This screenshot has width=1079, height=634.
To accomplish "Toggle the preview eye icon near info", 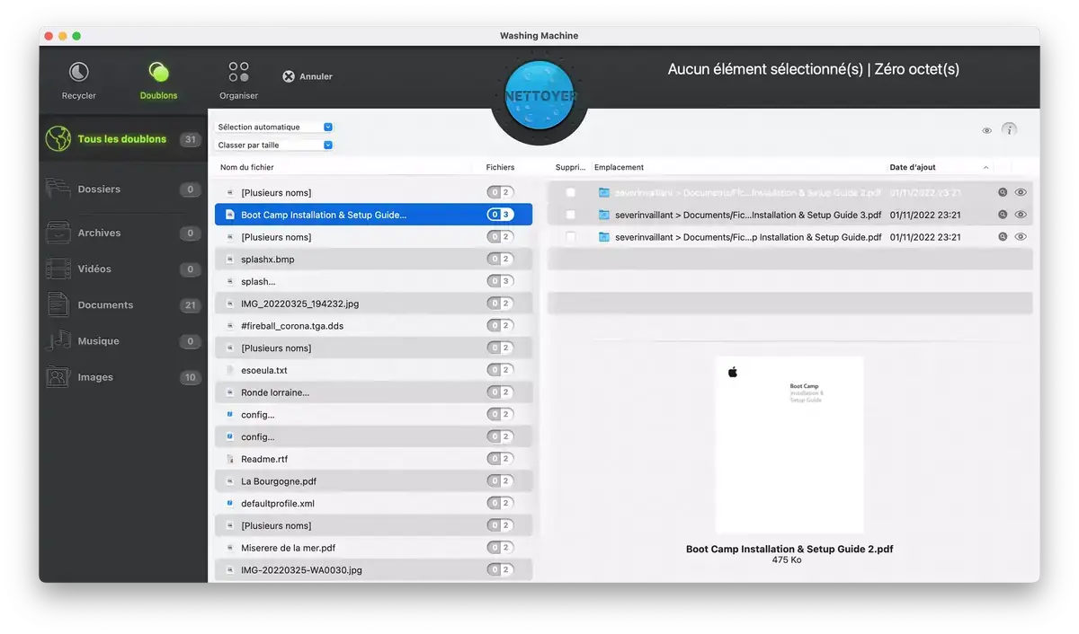I will 986,131.
